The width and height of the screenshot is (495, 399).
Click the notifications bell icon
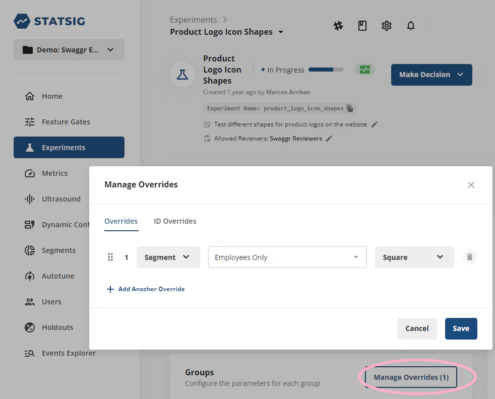pos(411,26)
